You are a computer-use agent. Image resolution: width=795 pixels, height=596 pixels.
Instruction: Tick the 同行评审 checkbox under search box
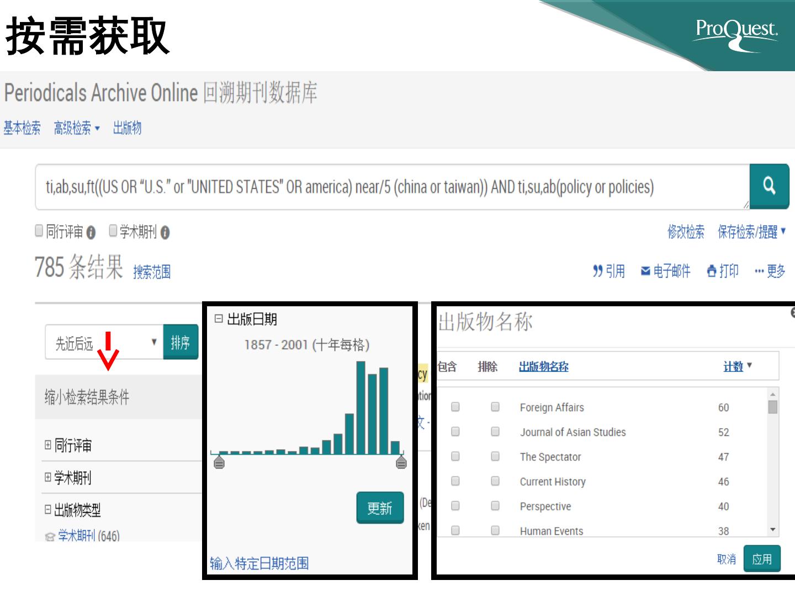click(x=39, y=230)
